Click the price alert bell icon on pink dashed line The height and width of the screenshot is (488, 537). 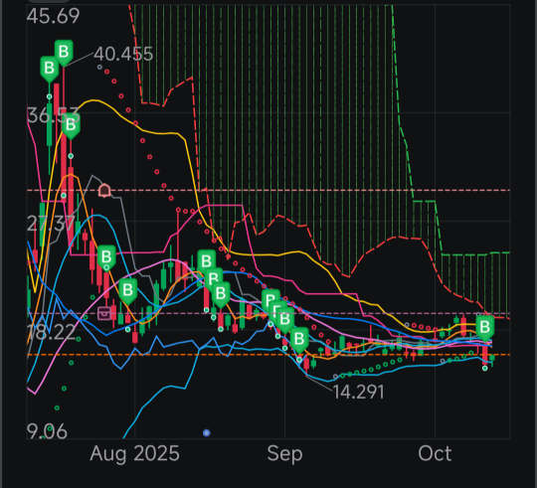coord(104,190)
